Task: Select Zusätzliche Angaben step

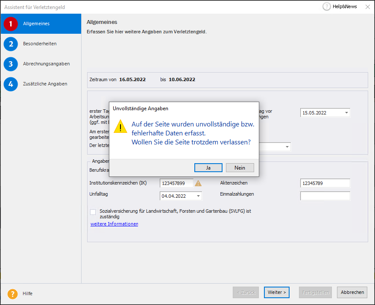Action: pos(45,84)
